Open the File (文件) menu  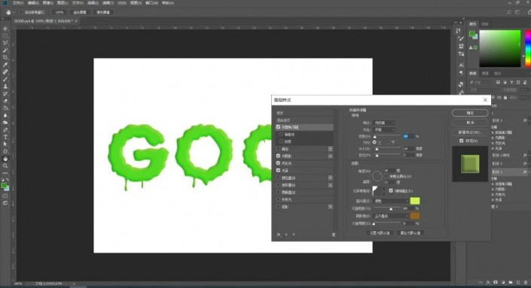pos(18,3)
